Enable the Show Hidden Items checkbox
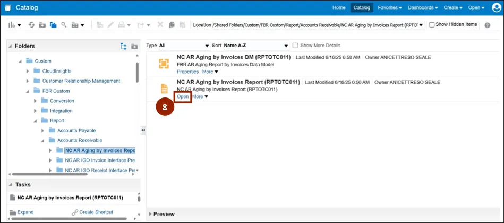 point(432,25)
